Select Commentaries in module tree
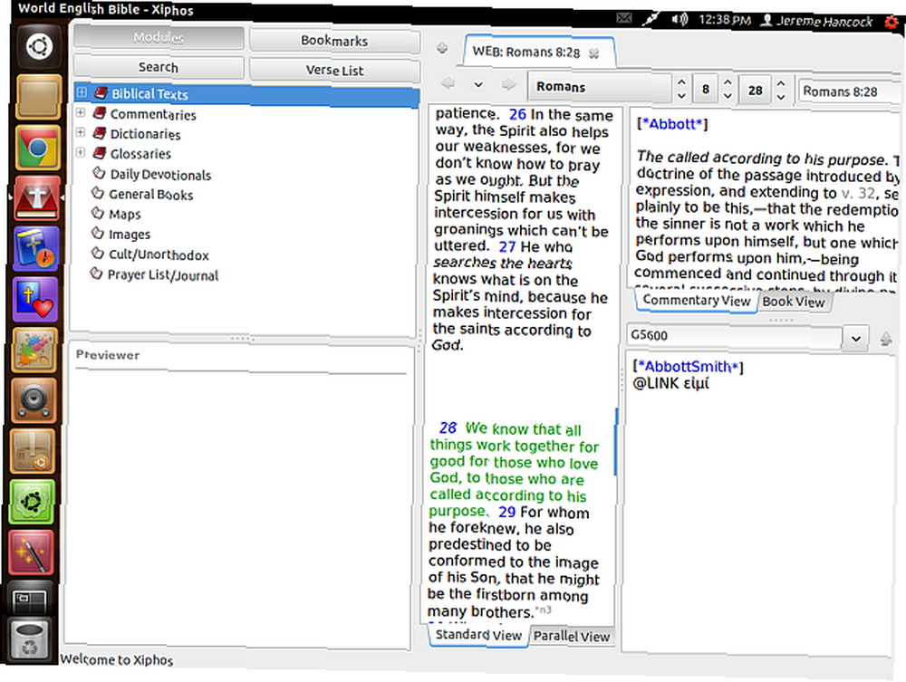Viewport: 906px width, 682px height. coord(153,114)
